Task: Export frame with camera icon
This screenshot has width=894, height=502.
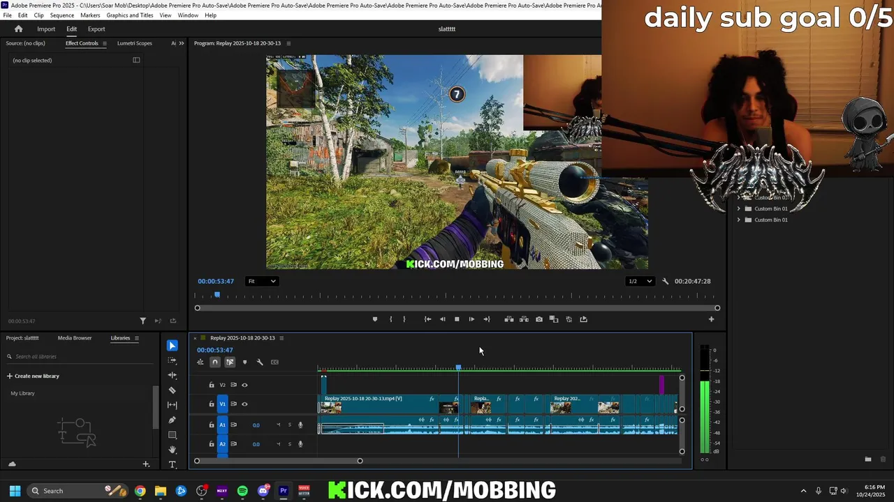Action: pos(539,319)
